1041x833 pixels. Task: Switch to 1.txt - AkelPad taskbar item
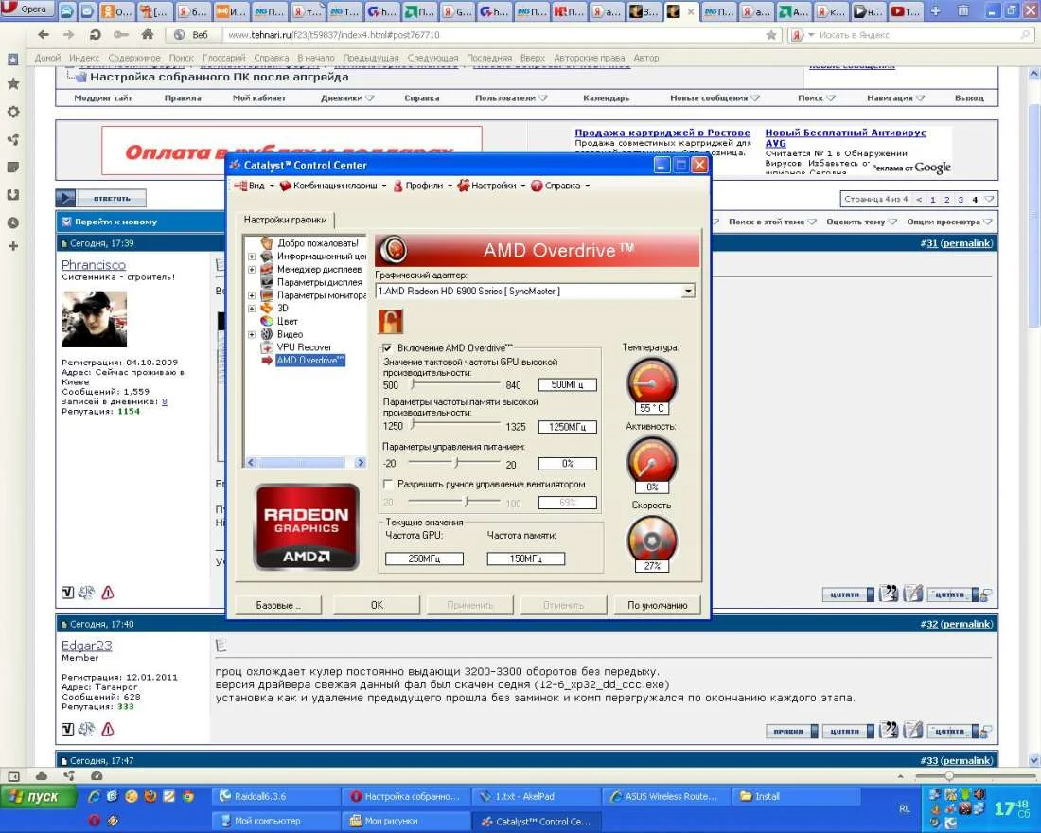pyautogui.click(x=538, y=796)
